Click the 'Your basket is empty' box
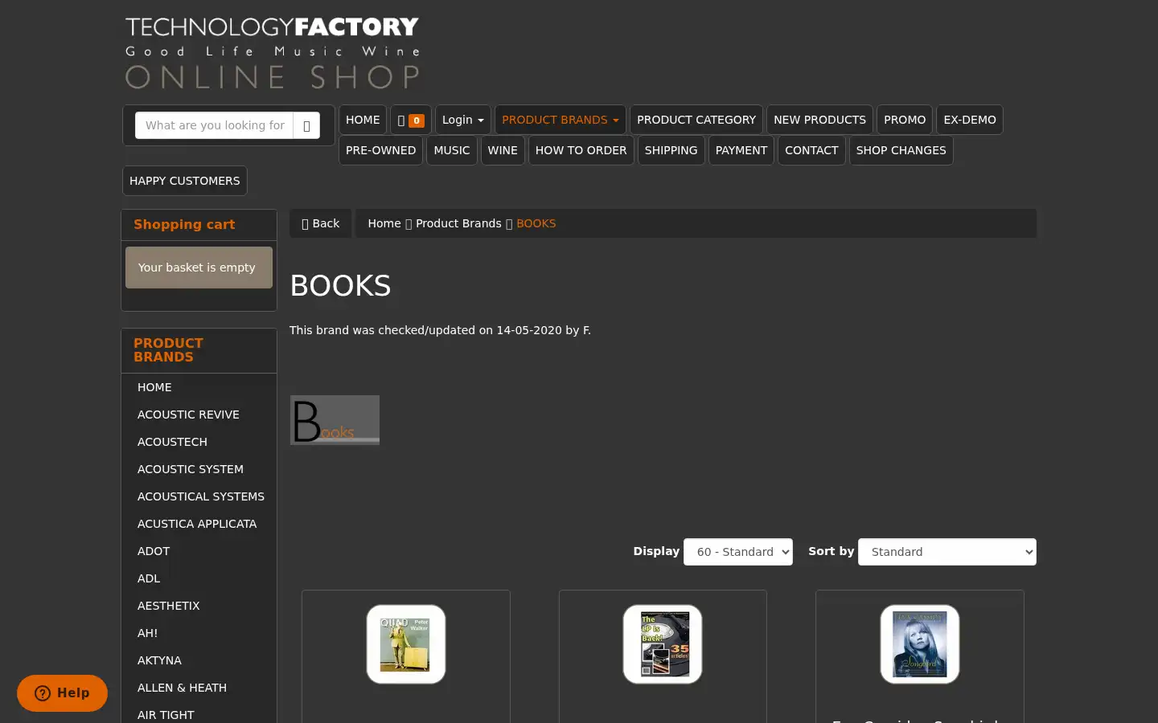Image resolution: width=1158 pixels, height=723 pixels. [199, 268]
